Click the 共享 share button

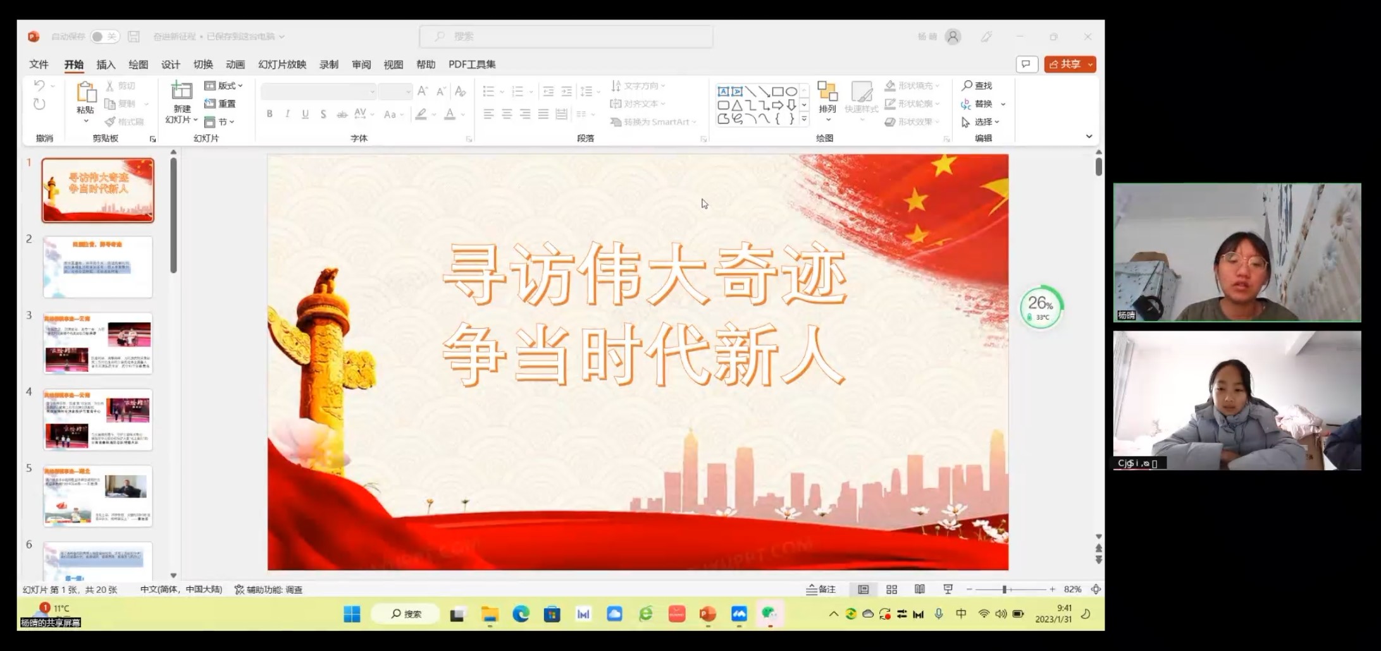1069,63
